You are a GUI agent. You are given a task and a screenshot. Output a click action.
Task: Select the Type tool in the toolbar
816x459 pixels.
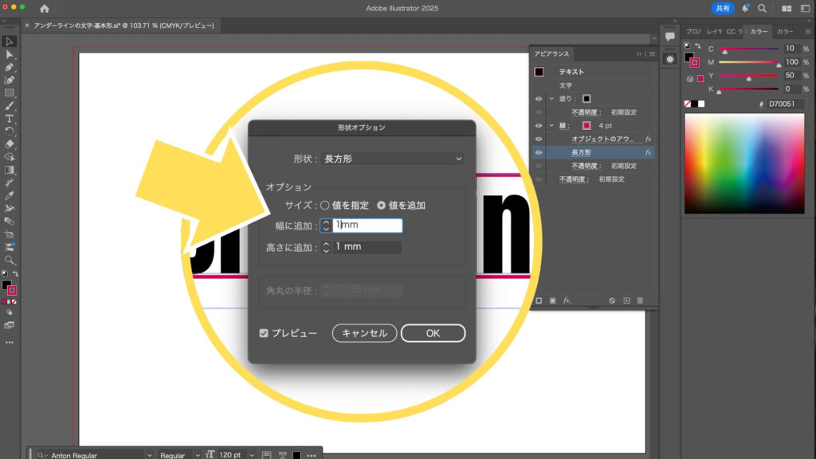[10, 118]
